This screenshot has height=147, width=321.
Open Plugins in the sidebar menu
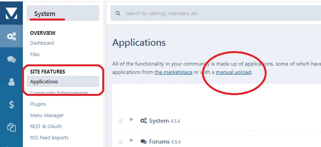click(38, 104)
